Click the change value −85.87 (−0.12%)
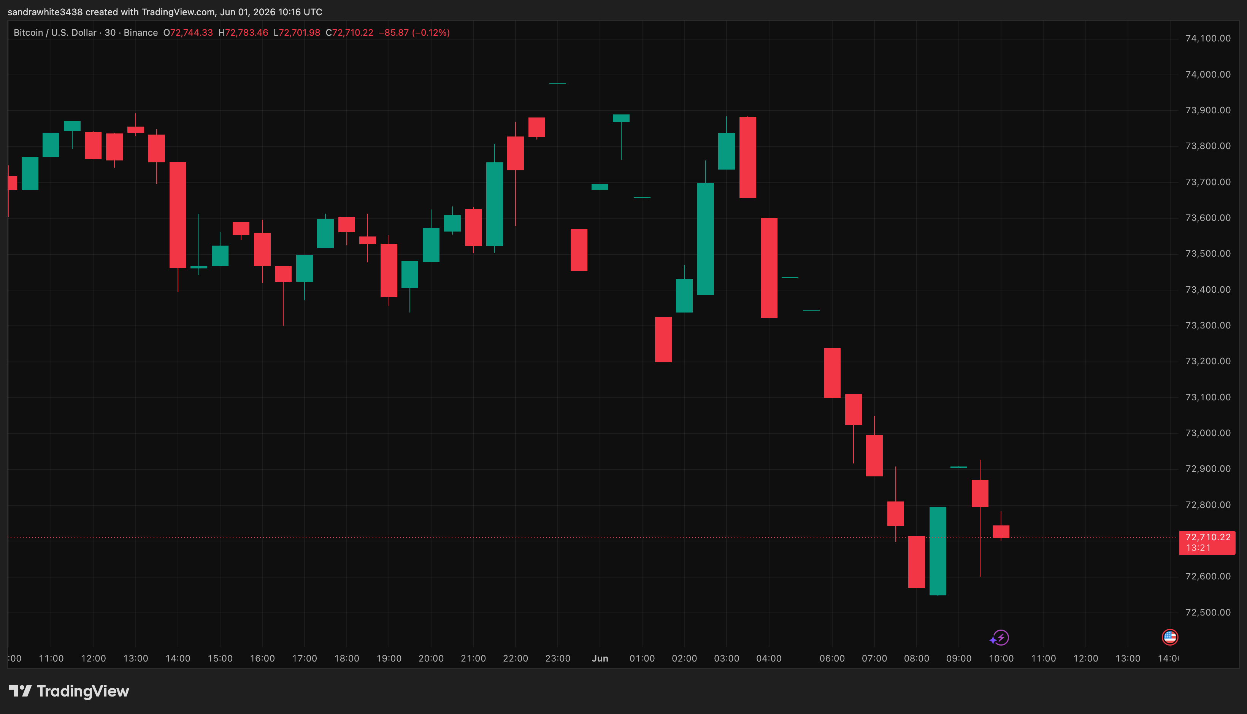The height and width of the screenshot is (714, 1247). [414, 32]
